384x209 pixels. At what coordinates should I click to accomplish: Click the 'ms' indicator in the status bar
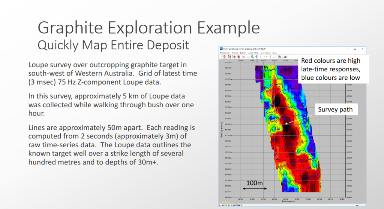pyautogui.click(x=357, y=205)
